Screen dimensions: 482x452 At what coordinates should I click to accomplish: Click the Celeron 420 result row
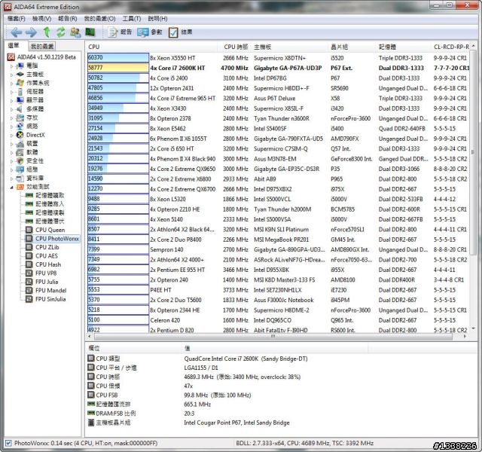coord(278,320)
